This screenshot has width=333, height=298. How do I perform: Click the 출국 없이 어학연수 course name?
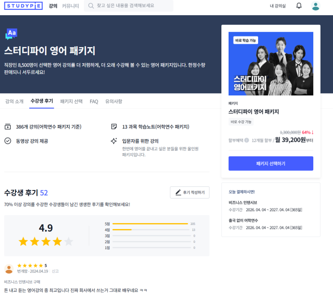[243, 220]
